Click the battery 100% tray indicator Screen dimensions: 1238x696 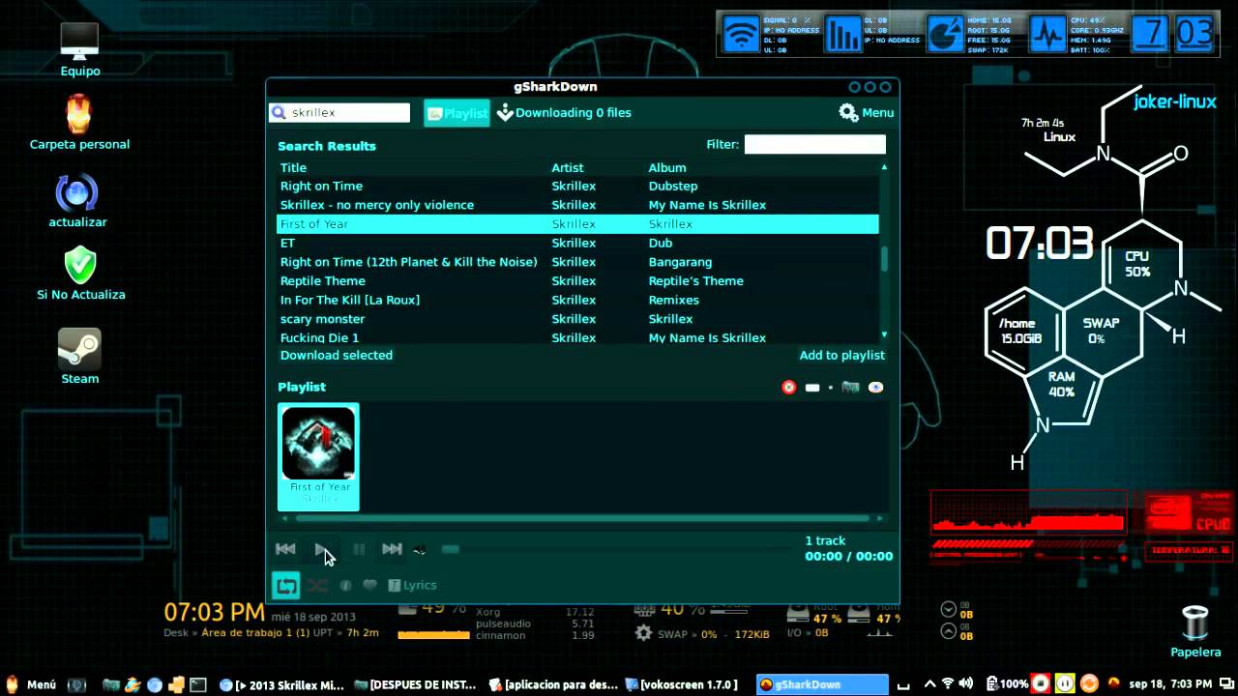(1007, 683)
